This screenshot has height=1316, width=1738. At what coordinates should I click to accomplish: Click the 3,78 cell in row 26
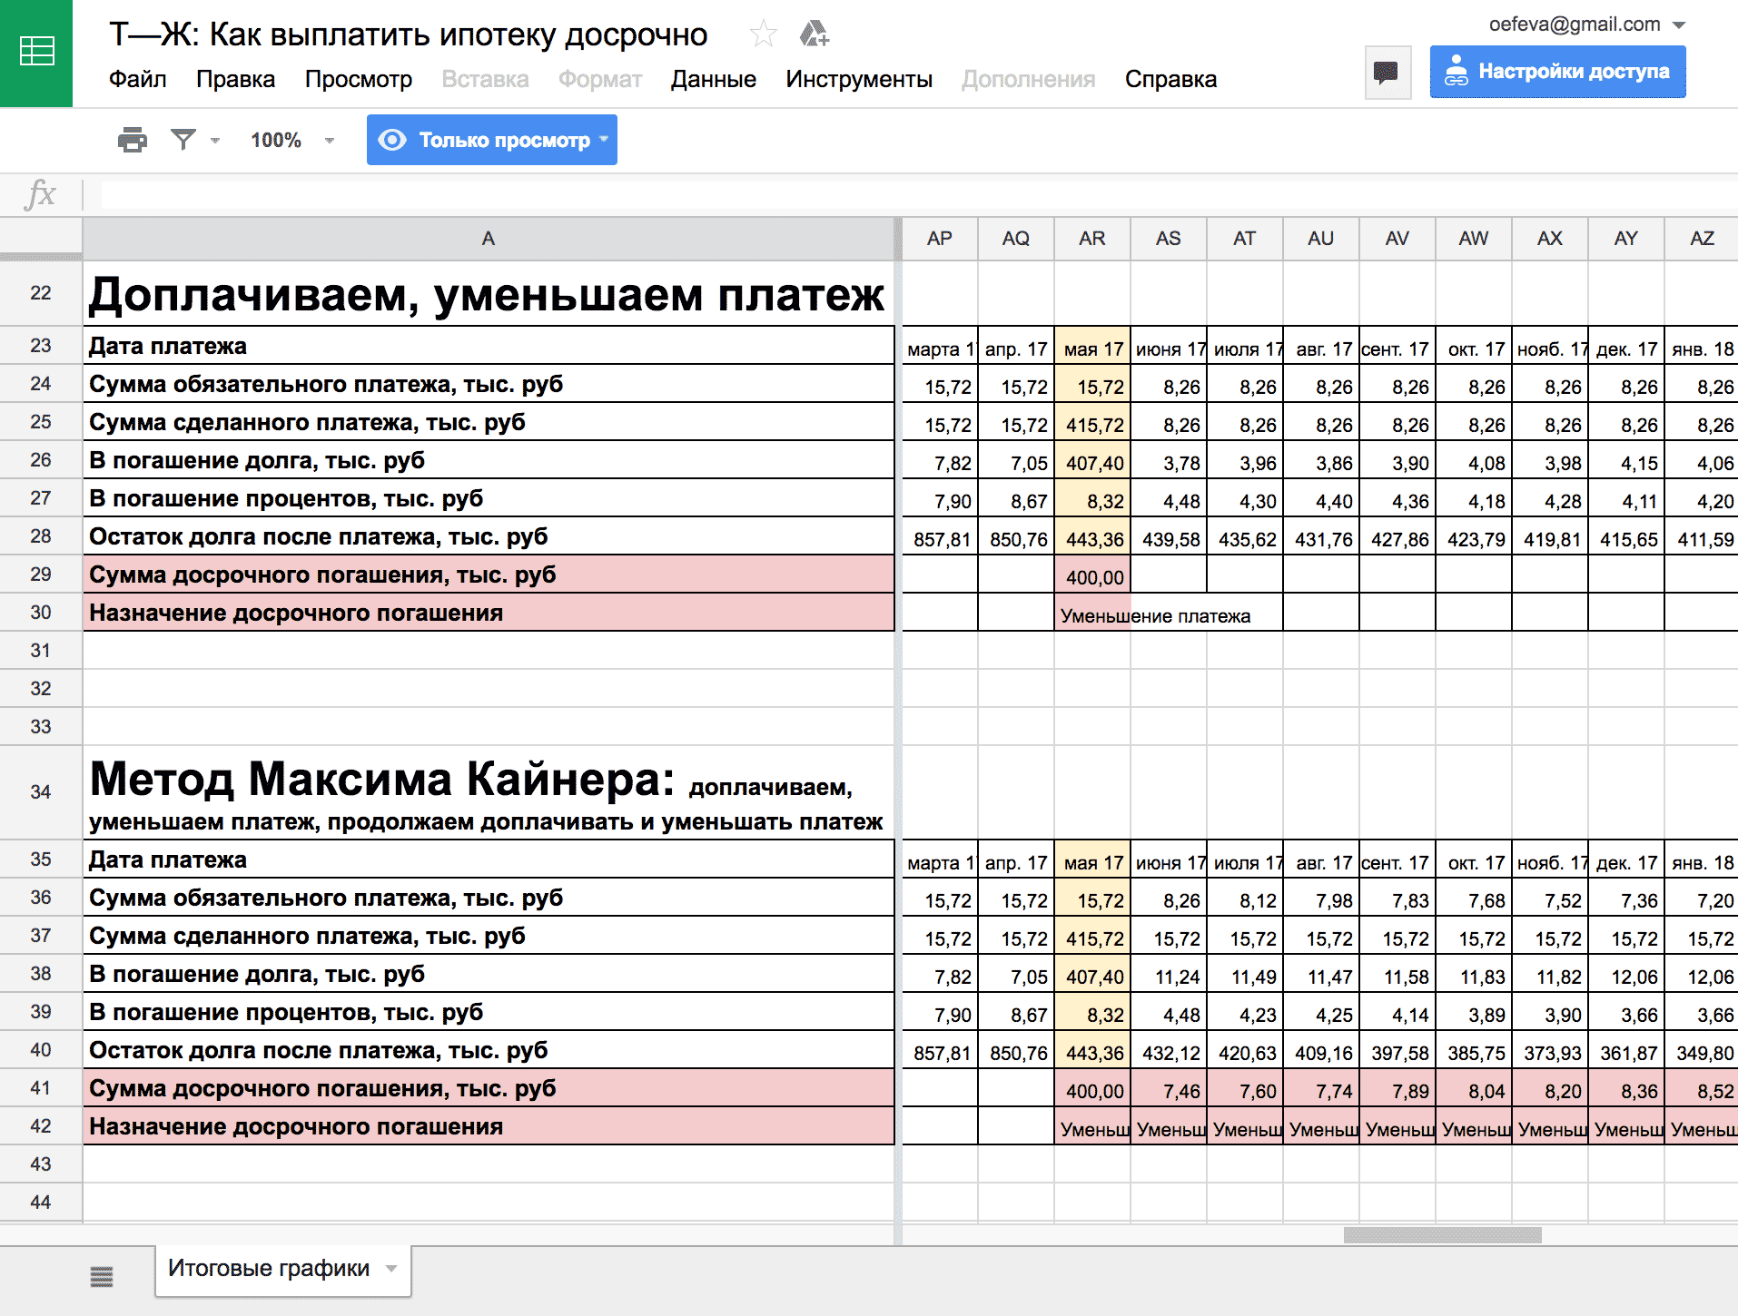pyautogui.click(x=1169, y=462)
